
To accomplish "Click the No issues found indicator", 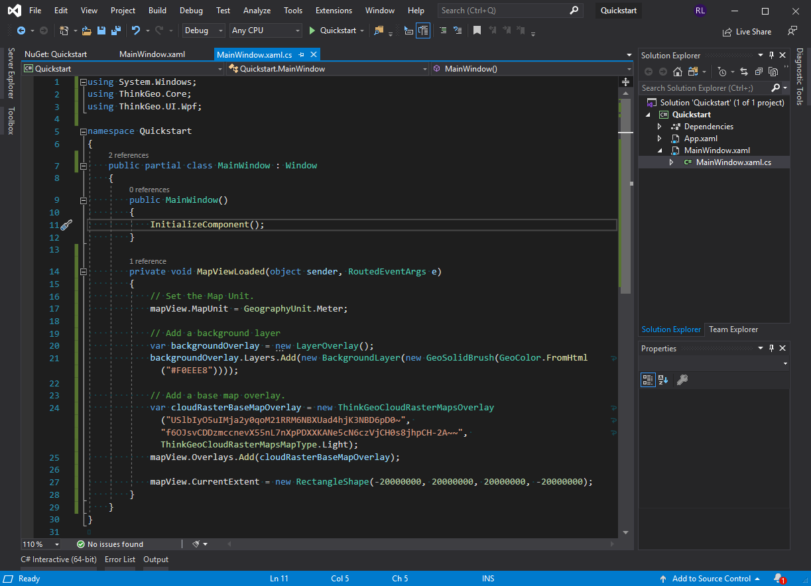I will [109, 544].
